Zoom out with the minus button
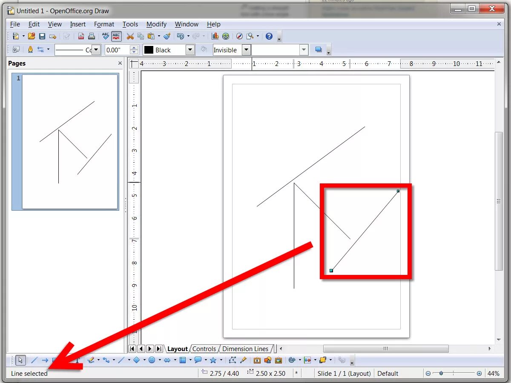The width and height of the screenshot is (511, 383). [x=428, y=373]
